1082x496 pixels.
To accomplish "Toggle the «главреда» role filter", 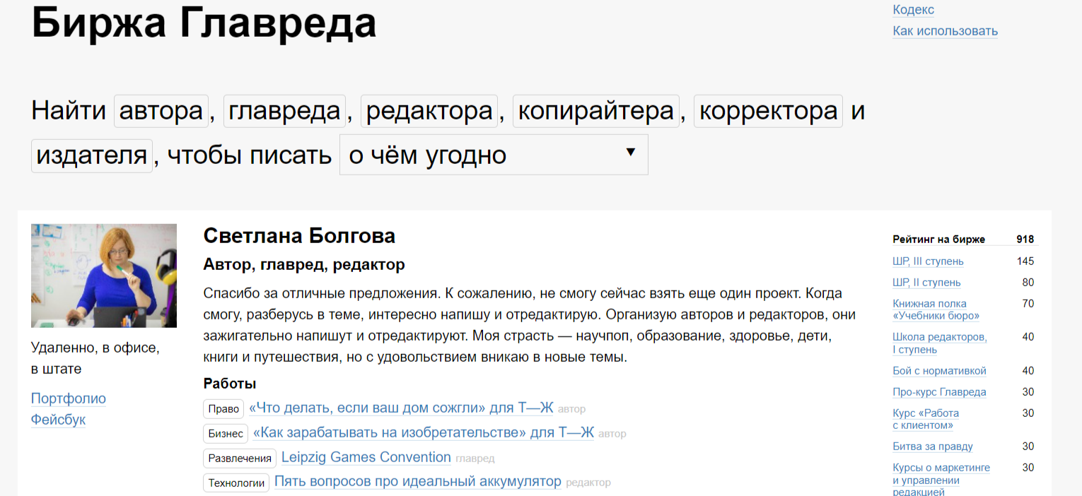I will (284, 110).
